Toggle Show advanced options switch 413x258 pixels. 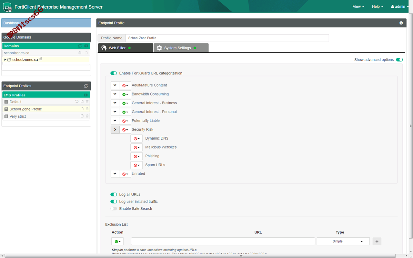[399, 60]
